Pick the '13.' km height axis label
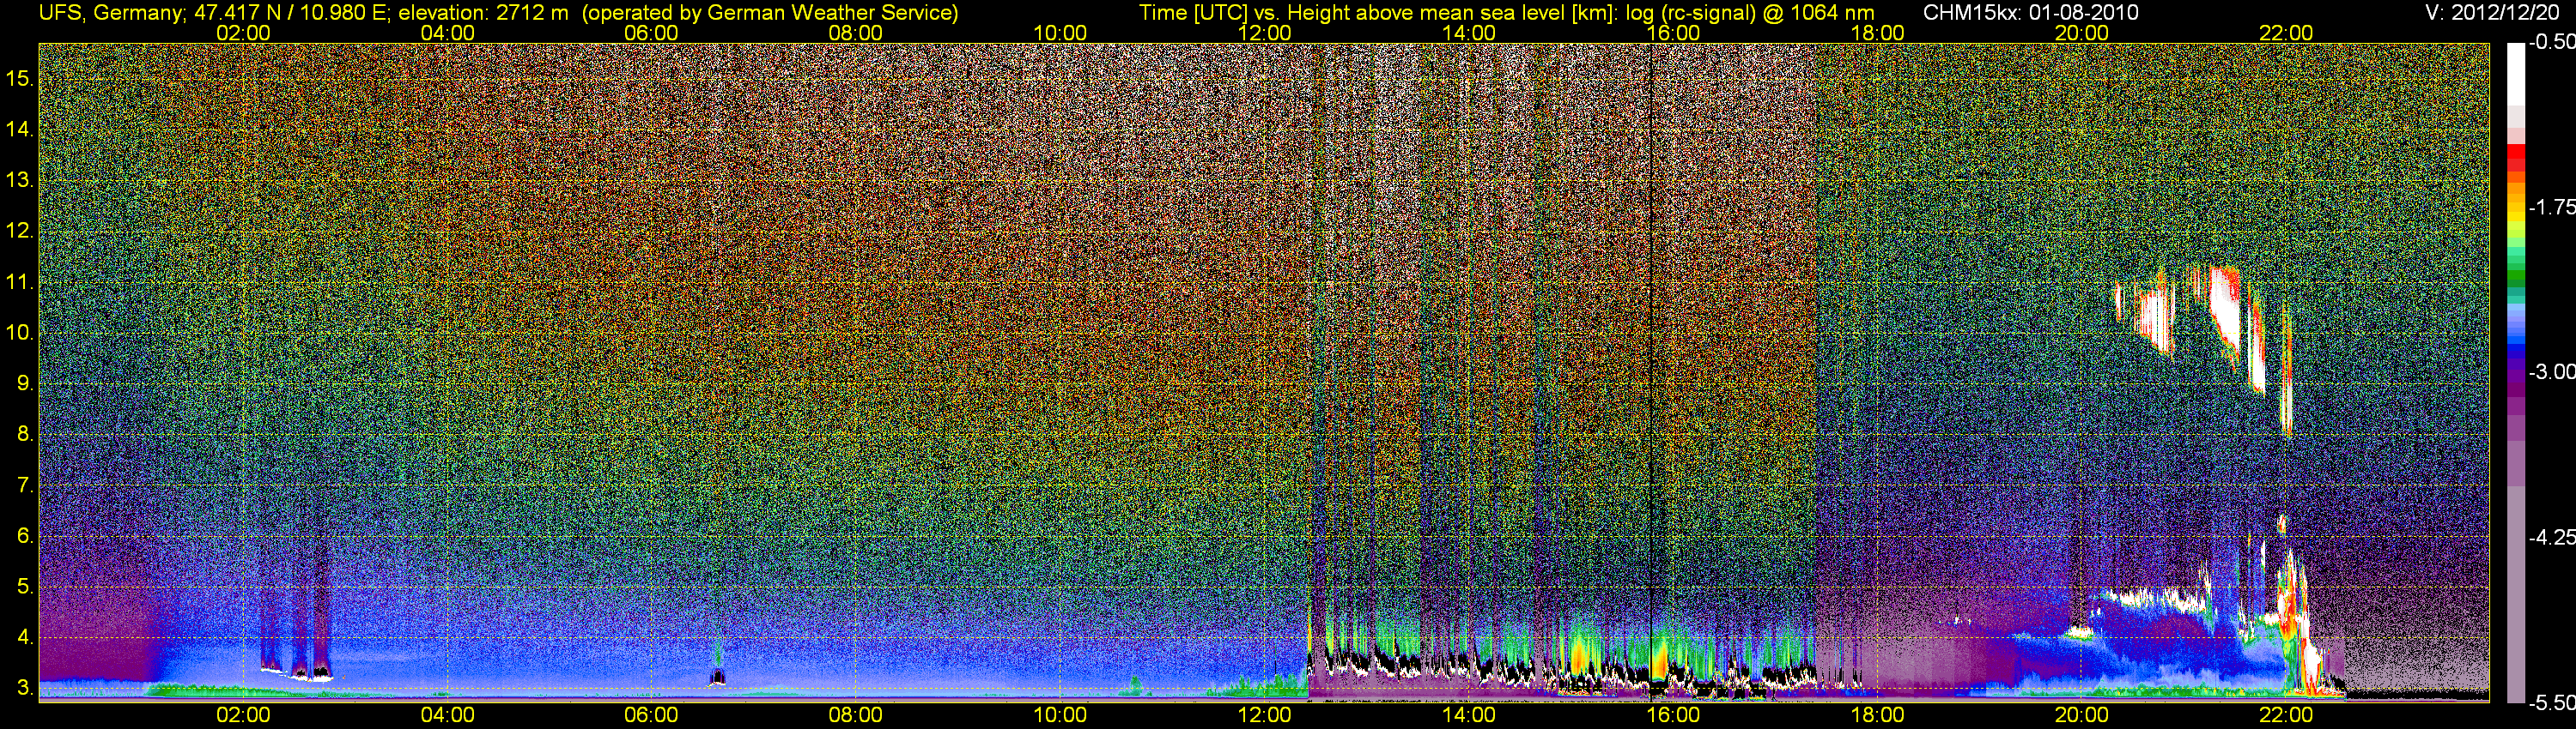Screen dimensions: 2576x729 coord(19,181)
